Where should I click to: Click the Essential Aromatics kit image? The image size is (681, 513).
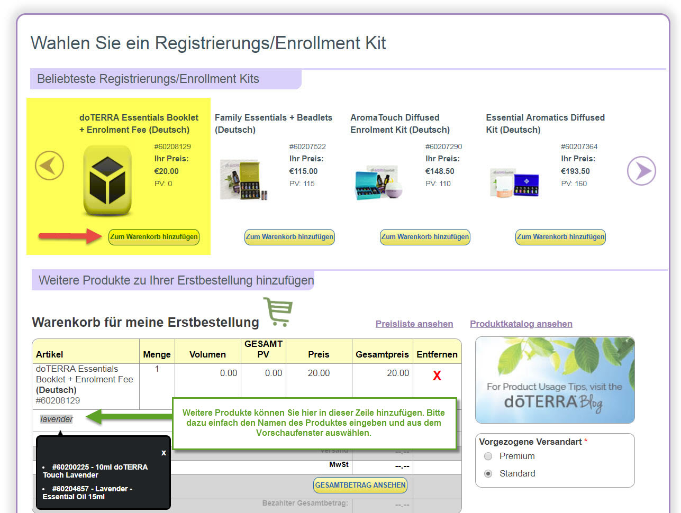pos(515,184)
